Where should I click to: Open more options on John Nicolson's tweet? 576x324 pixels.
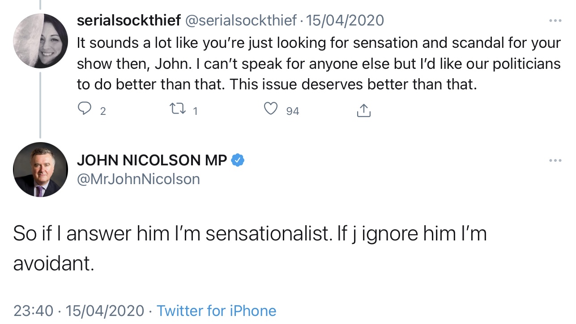point(555,160)
